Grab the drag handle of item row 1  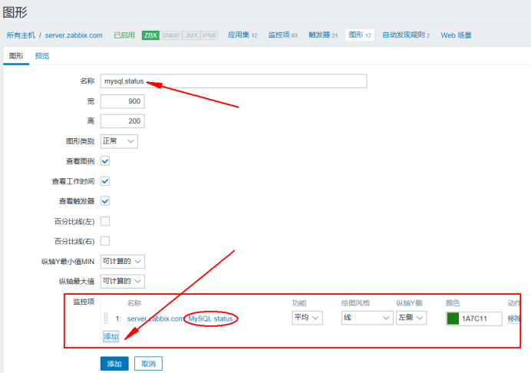[106, 318]
